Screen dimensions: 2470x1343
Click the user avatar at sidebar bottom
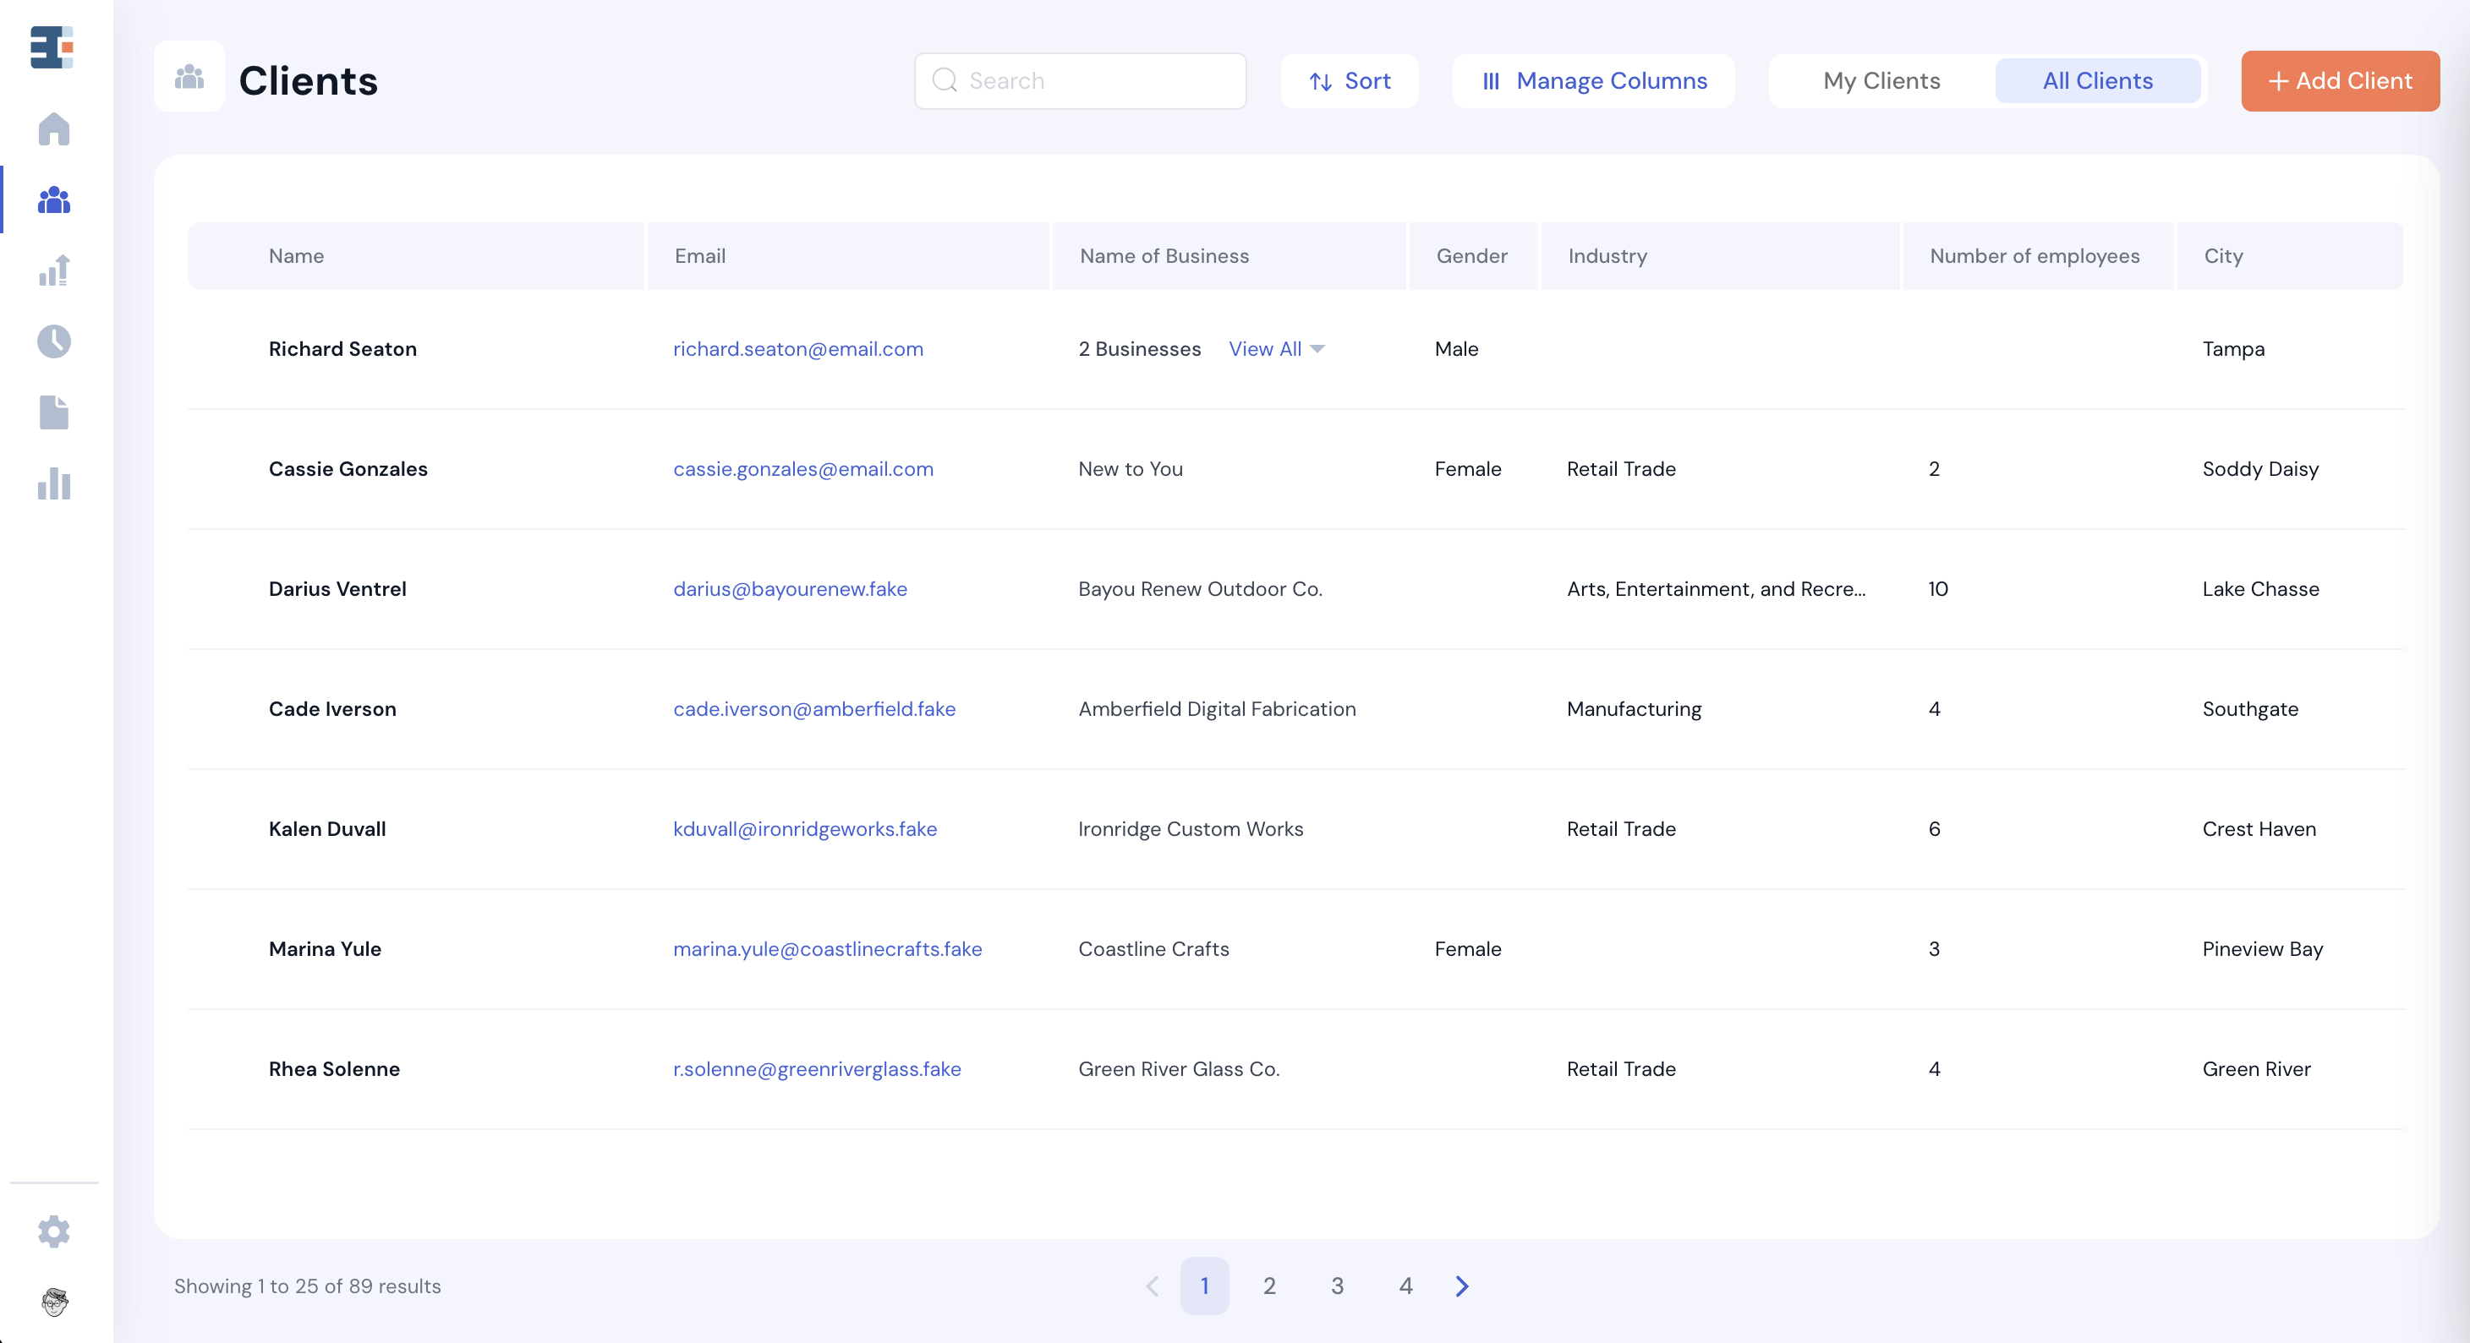(55, 1303)
